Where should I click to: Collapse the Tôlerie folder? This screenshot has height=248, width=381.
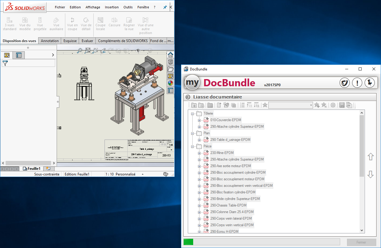[193, 113]
